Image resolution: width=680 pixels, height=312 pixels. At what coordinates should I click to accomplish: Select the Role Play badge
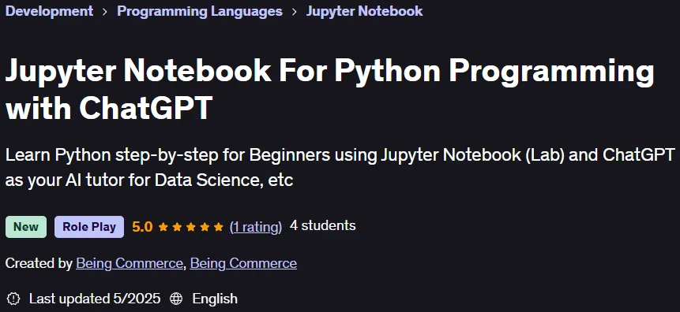89,227
